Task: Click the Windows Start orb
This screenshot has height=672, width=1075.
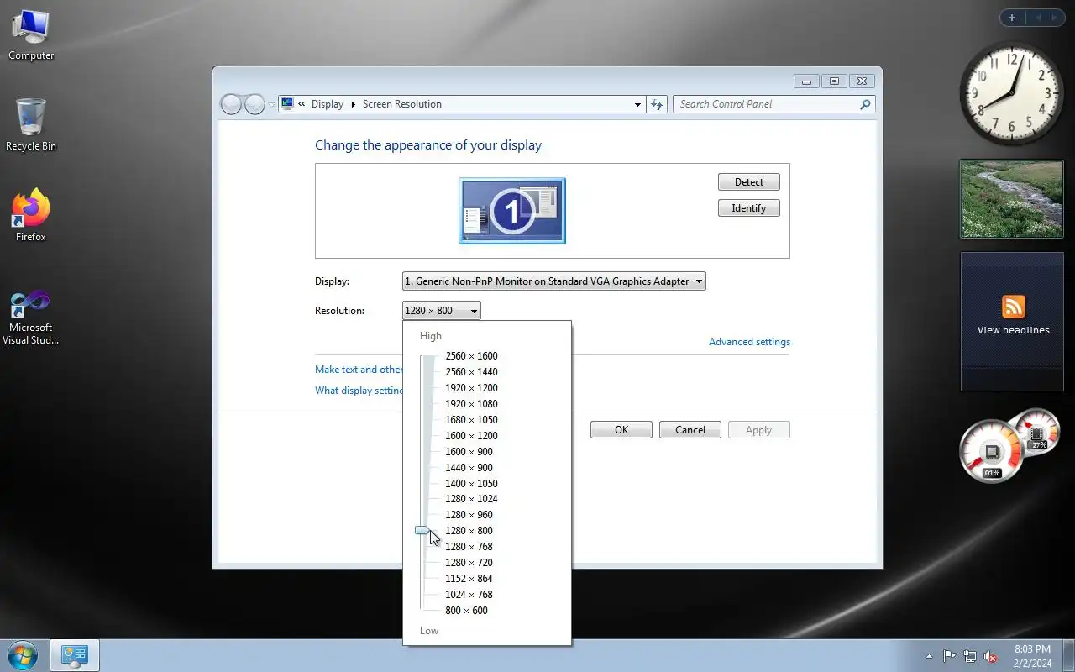Action: pos(23,655)
